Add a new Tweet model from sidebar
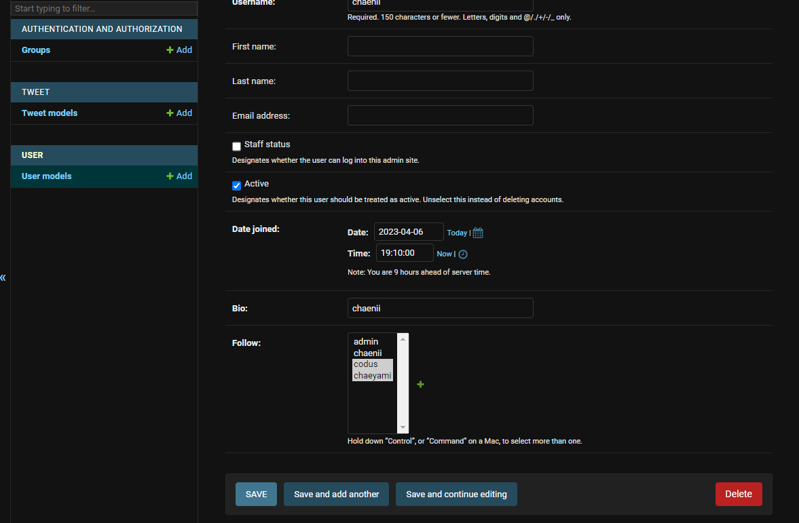The image size is (799, 523). (x=179, y=113)
